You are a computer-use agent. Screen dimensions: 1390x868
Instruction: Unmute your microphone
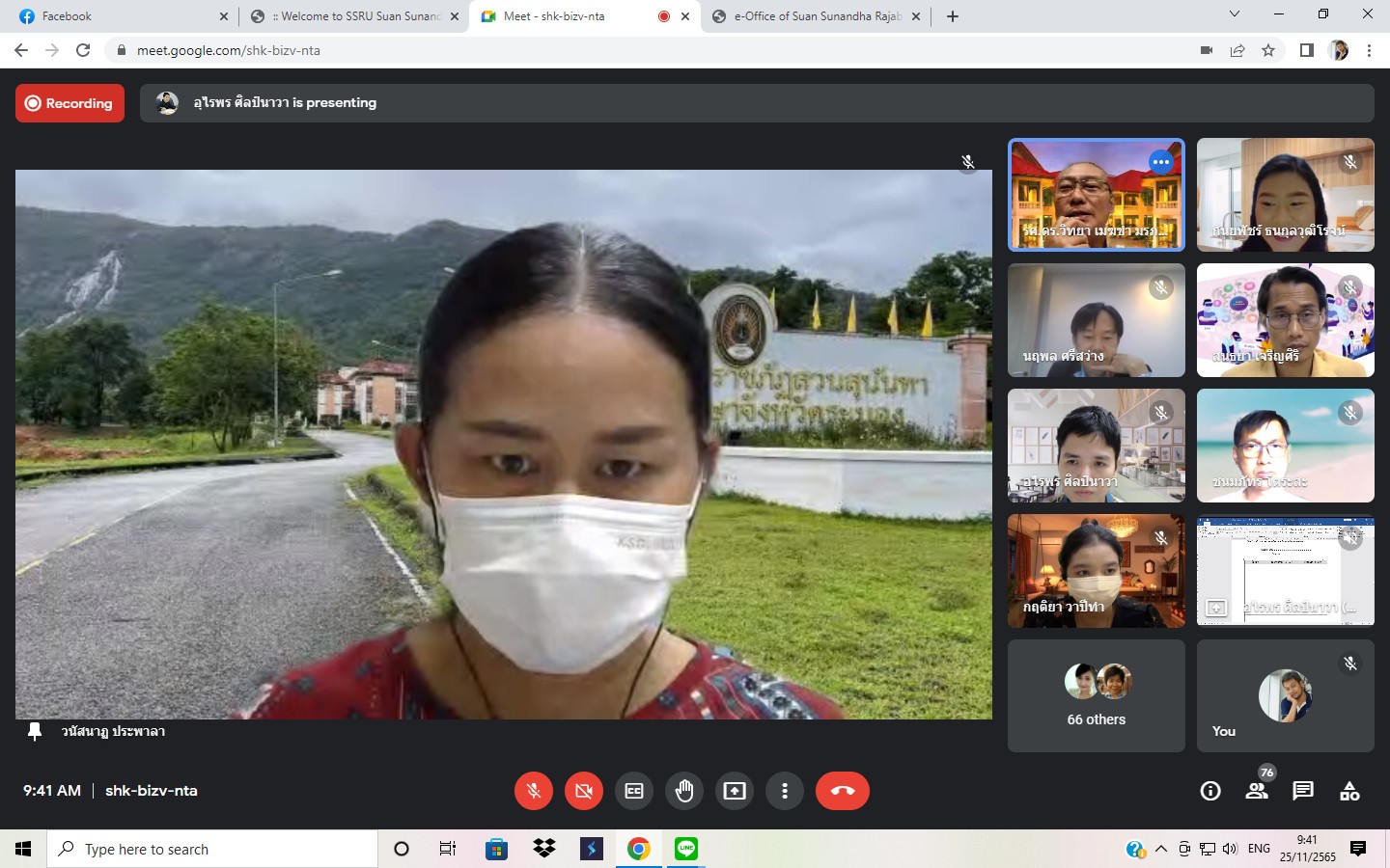pos(534,791)
